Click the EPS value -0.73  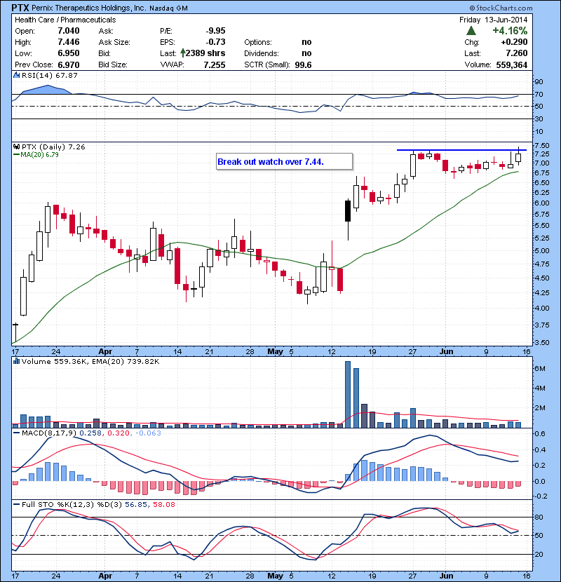[215, 41]
